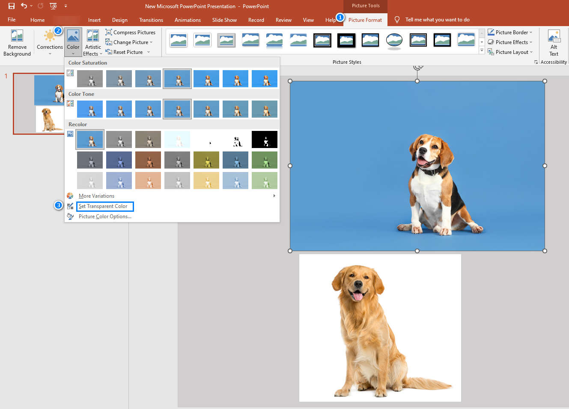
Task: Choose Set Transparent Color
Action: pyautogui.click(x=103, y=206)
